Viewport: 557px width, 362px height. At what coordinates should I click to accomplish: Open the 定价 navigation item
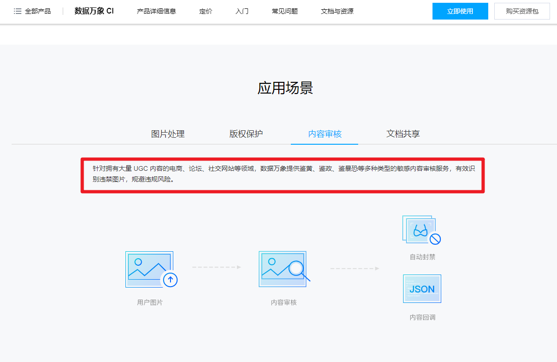206,11
